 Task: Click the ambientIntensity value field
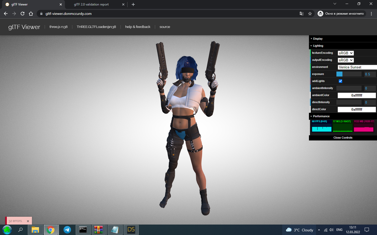pyautogui.click(x=370, y=88)
